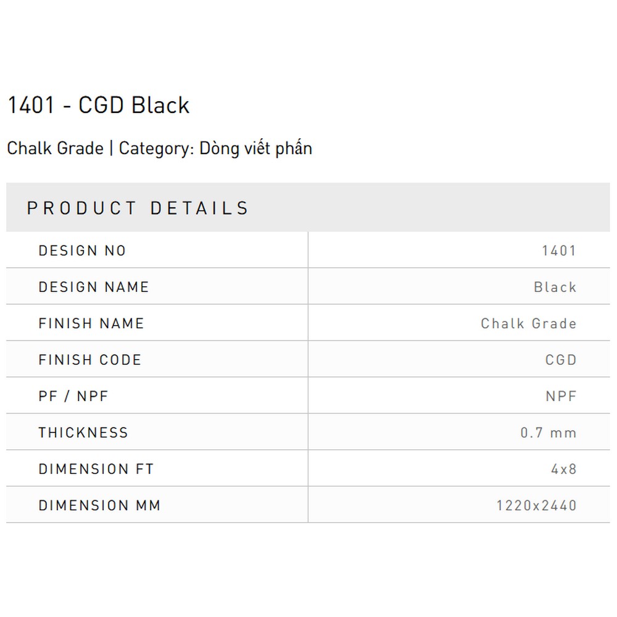Open the Dòng viết phấn category
617x617 pixels.
click(x=256, y=149)
